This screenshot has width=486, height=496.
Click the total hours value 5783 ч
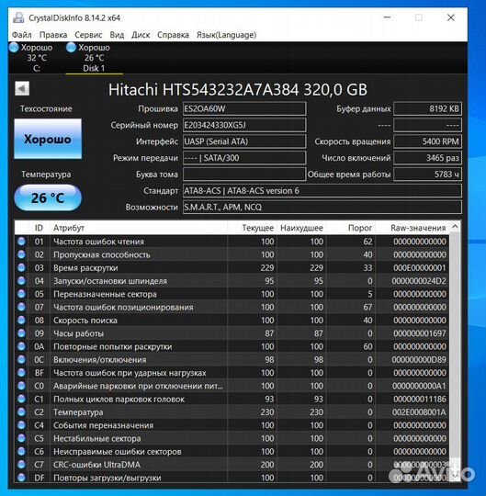pyautogui.click(x=427, y=175)
